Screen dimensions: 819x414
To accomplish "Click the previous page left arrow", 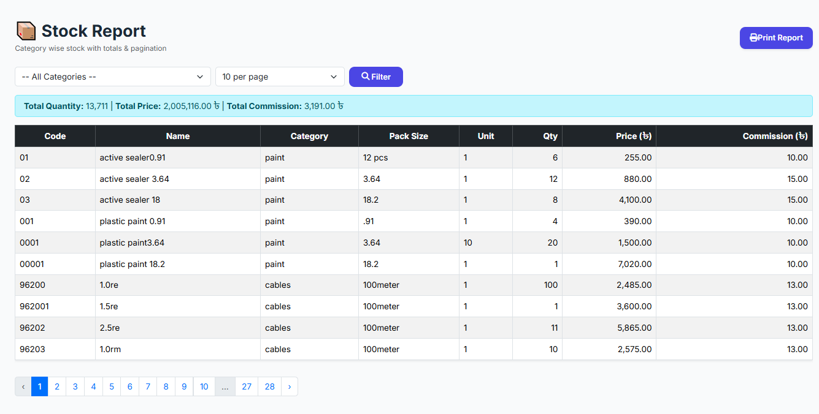I will [x=23, y=386].
